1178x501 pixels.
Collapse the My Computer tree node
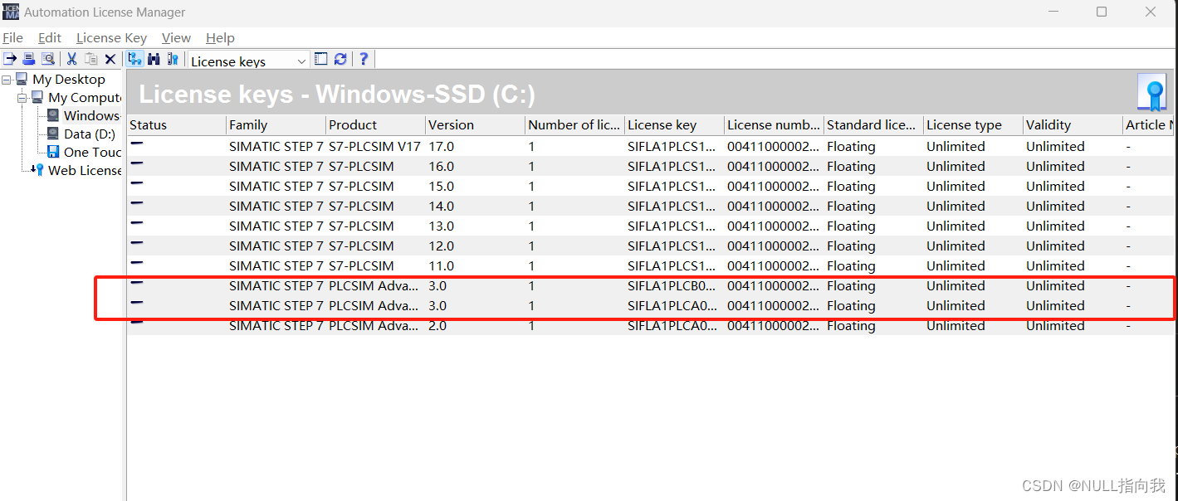[x=22, y=98]
